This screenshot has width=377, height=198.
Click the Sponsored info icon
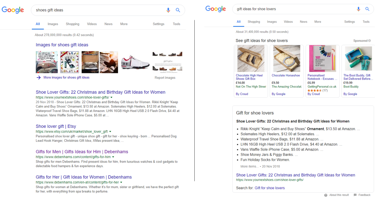[x=370, y=41]
